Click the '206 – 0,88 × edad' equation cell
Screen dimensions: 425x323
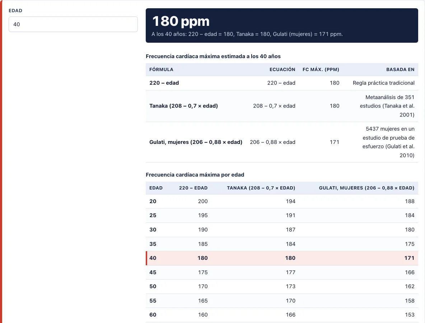coord(272,142)
